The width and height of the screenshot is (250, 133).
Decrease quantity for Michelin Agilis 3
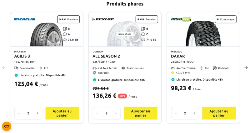pyautogui.click(x=19, y=113)
